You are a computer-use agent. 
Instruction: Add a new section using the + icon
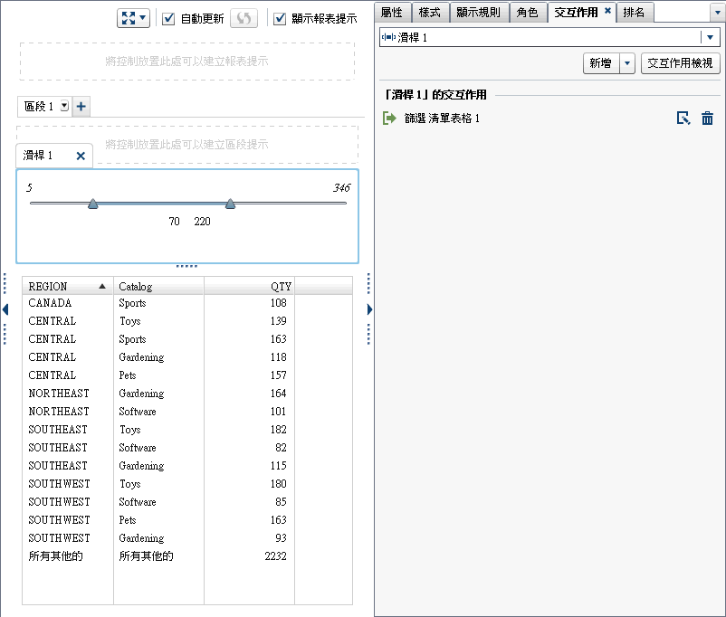81,106
